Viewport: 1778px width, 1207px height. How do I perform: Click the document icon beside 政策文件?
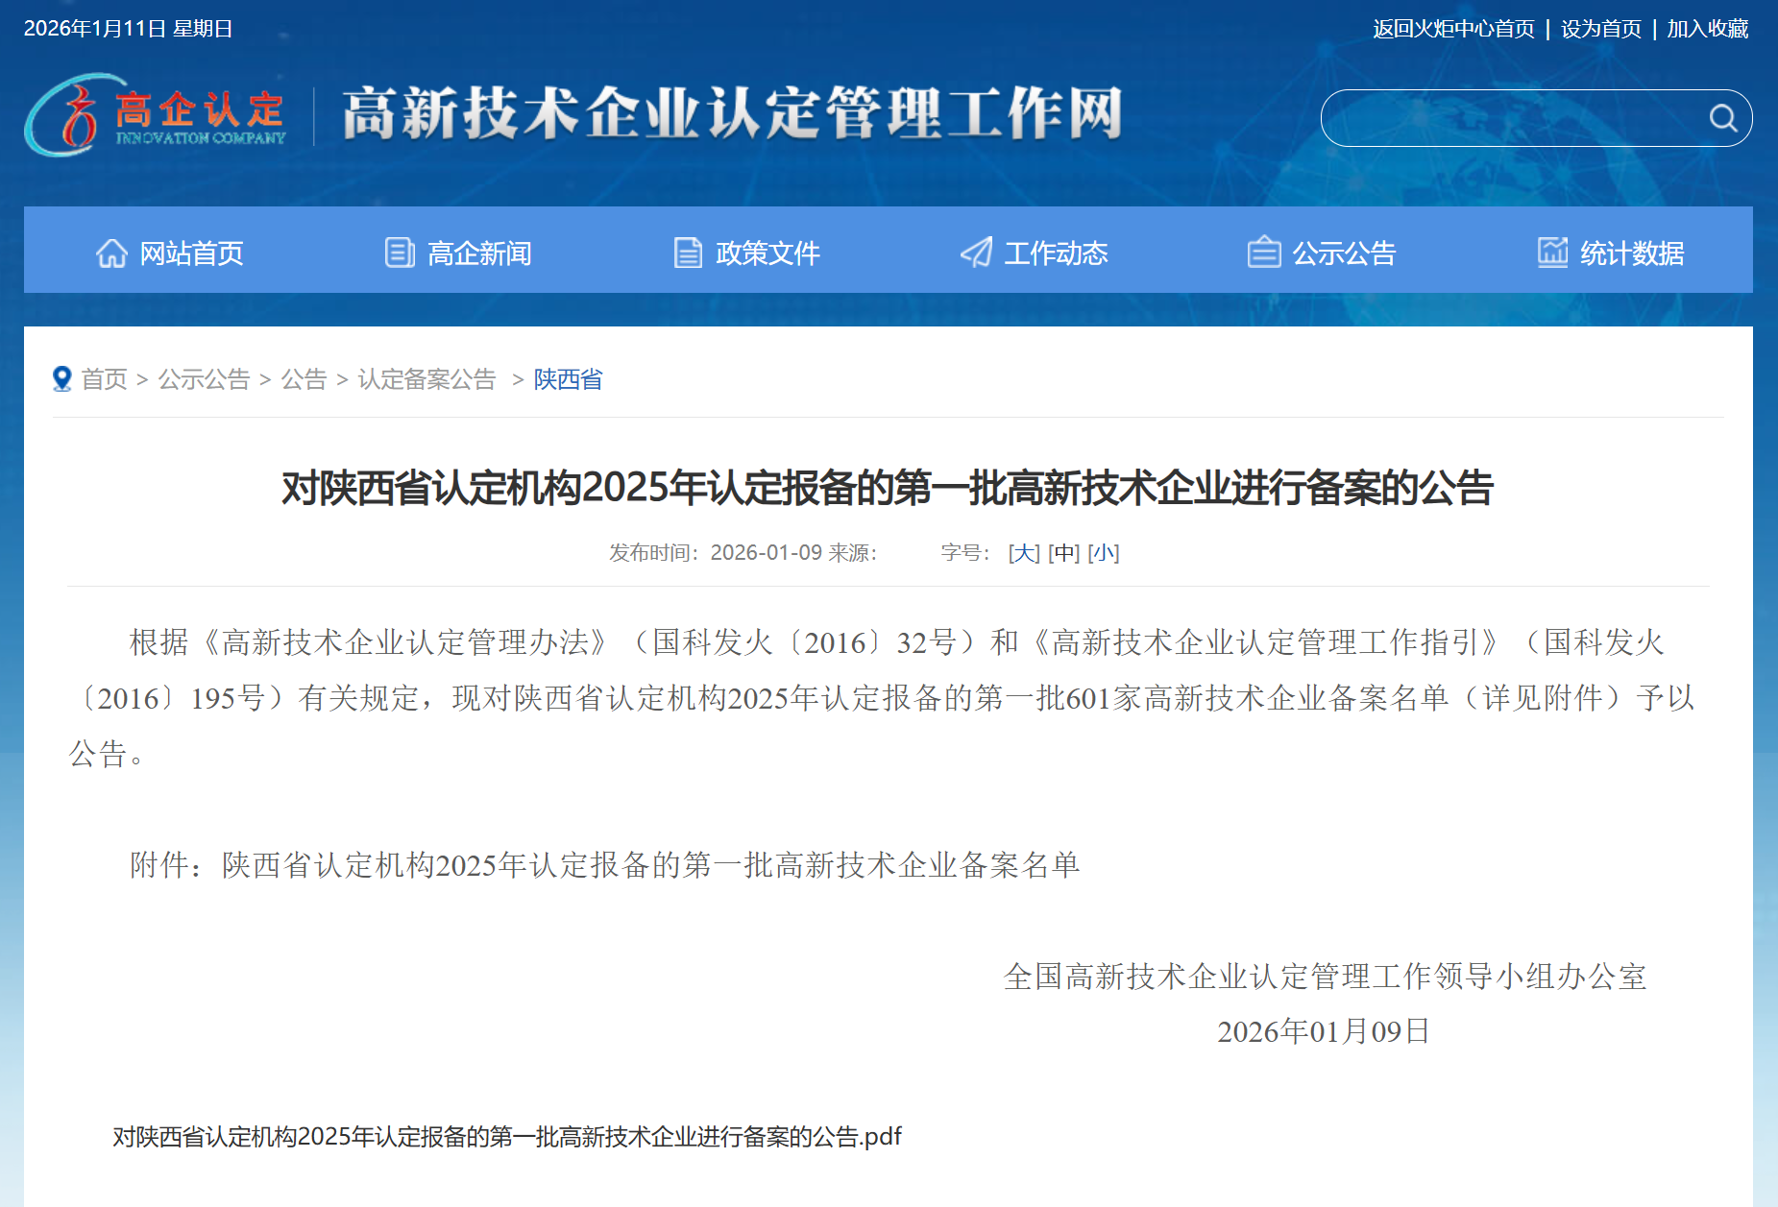(688, 253)
